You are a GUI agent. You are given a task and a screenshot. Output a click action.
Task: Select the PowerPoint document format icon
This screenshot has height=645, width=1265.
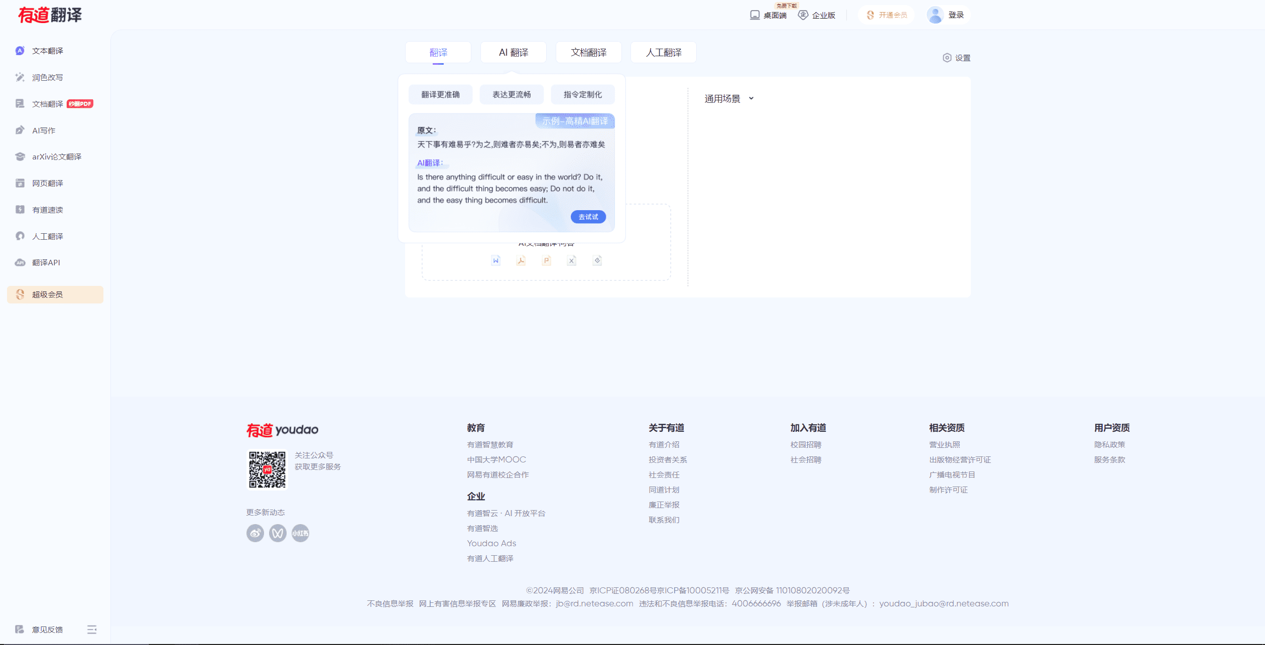click(547, 260)
